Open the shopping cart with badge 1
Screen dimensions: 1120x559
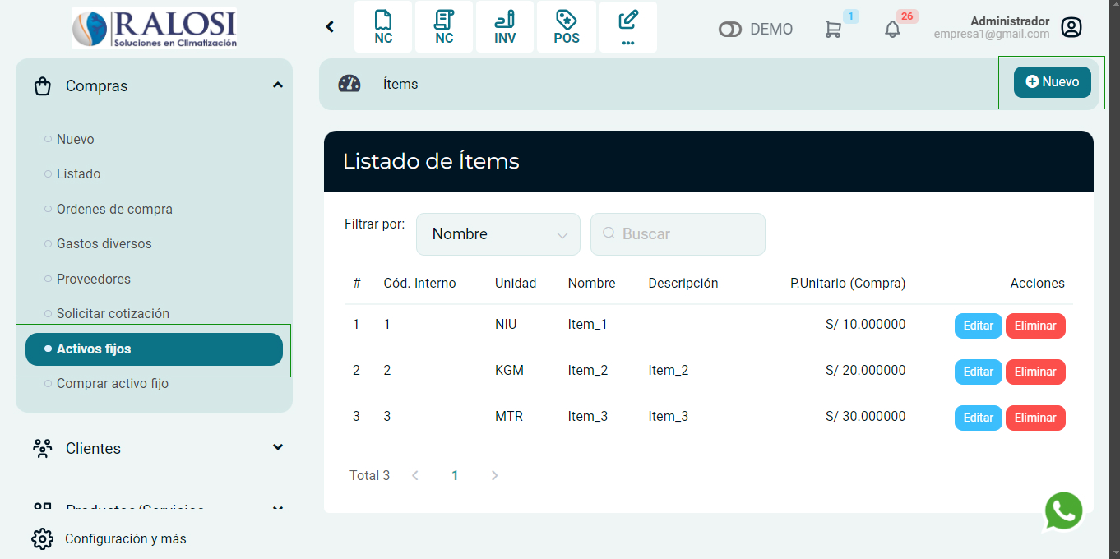coord(835,28)
